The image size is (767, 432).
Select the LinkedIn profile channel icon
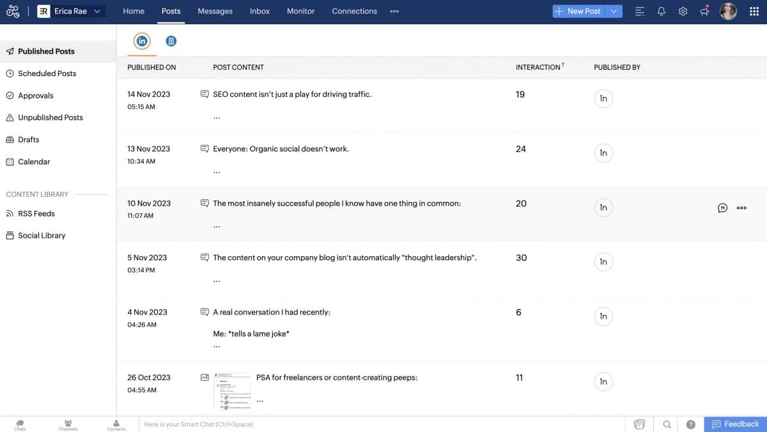click(x=142, y=41)
